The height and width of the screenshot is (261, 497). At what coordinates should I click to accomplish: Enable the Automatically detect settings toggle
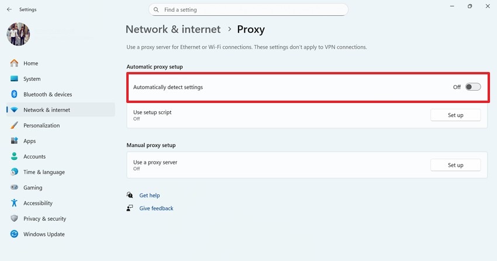pos(472,87)
